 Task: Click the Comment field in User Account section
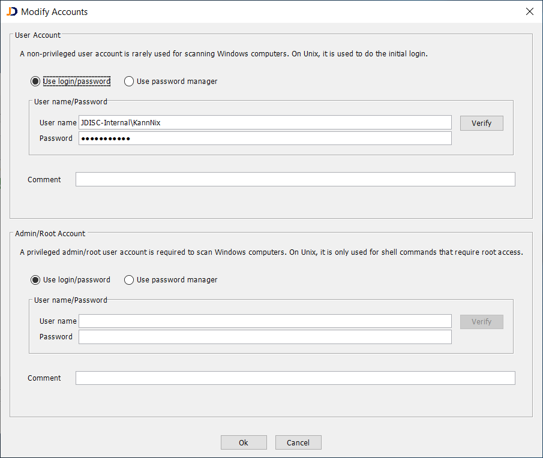coord(295,179)
